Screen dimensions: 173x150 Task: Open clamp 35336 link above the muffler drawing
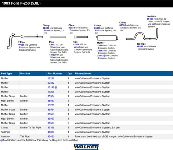click(x=97, y=28)
